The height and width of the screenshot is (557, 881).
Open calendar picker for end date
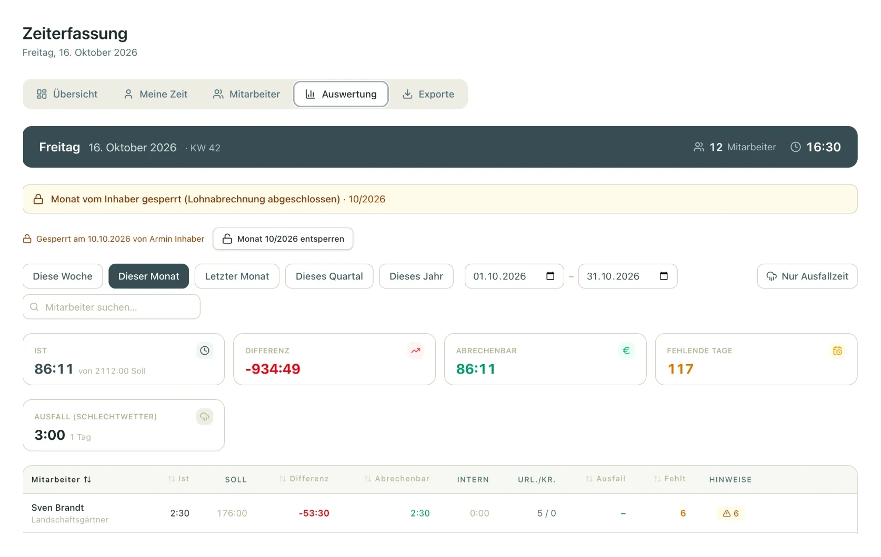664,276
